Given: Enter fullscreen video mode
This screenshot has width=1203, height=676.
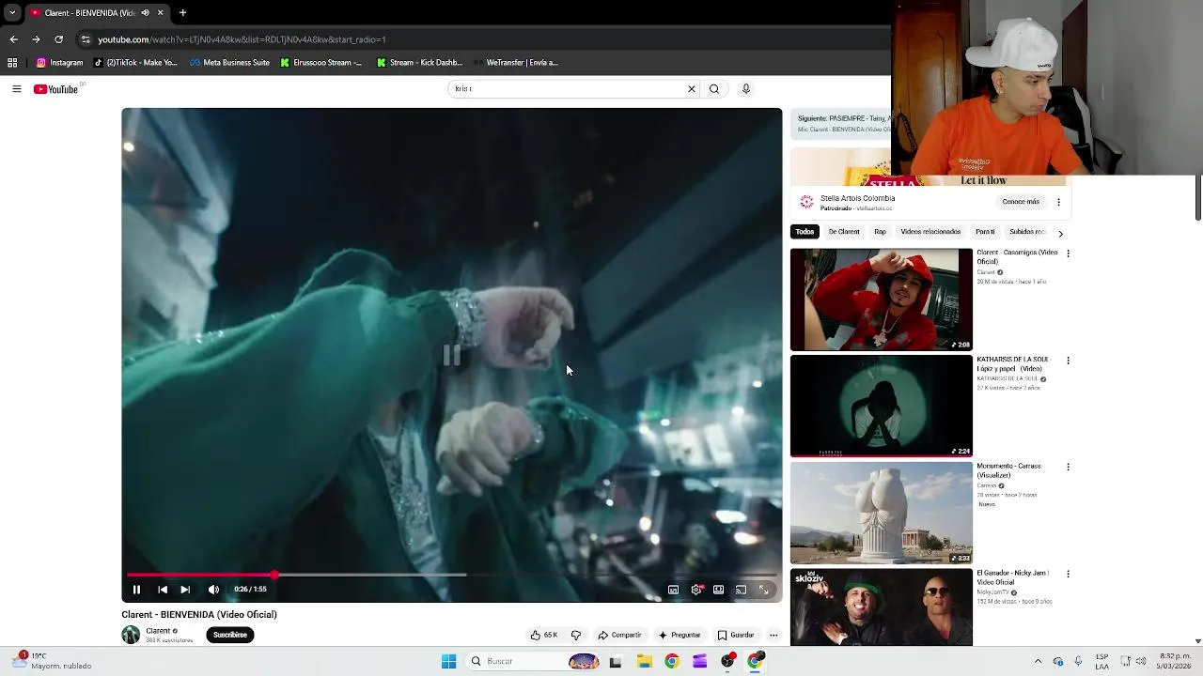Looking at the screenshot, I should [x=764, y=590].
